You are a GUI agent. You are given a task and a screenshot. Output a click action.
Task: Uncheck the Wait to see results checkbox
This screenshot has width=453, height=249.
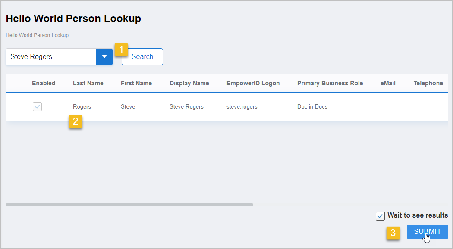click(380, 216)
